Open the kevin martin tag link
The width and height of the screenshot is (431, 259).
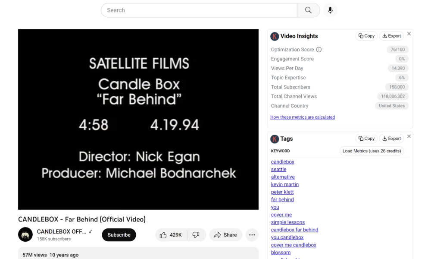(285, 184)
